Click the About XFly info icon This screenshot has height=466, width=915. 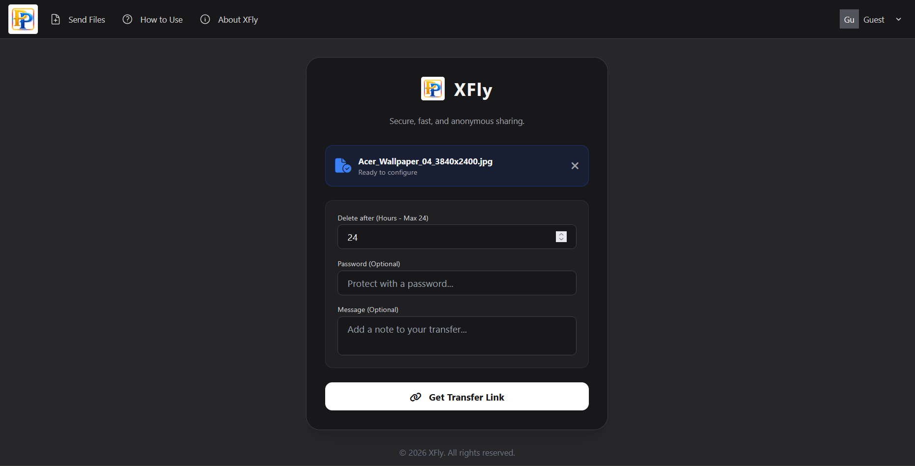(205, 19)
